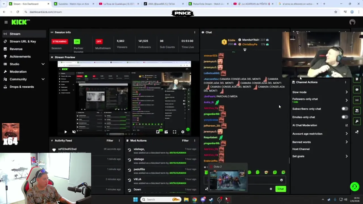Image resolution: width=363 pixels, height=204 pixels.
Task: Open Slow mode options chevron
Action: click(347, 92)
